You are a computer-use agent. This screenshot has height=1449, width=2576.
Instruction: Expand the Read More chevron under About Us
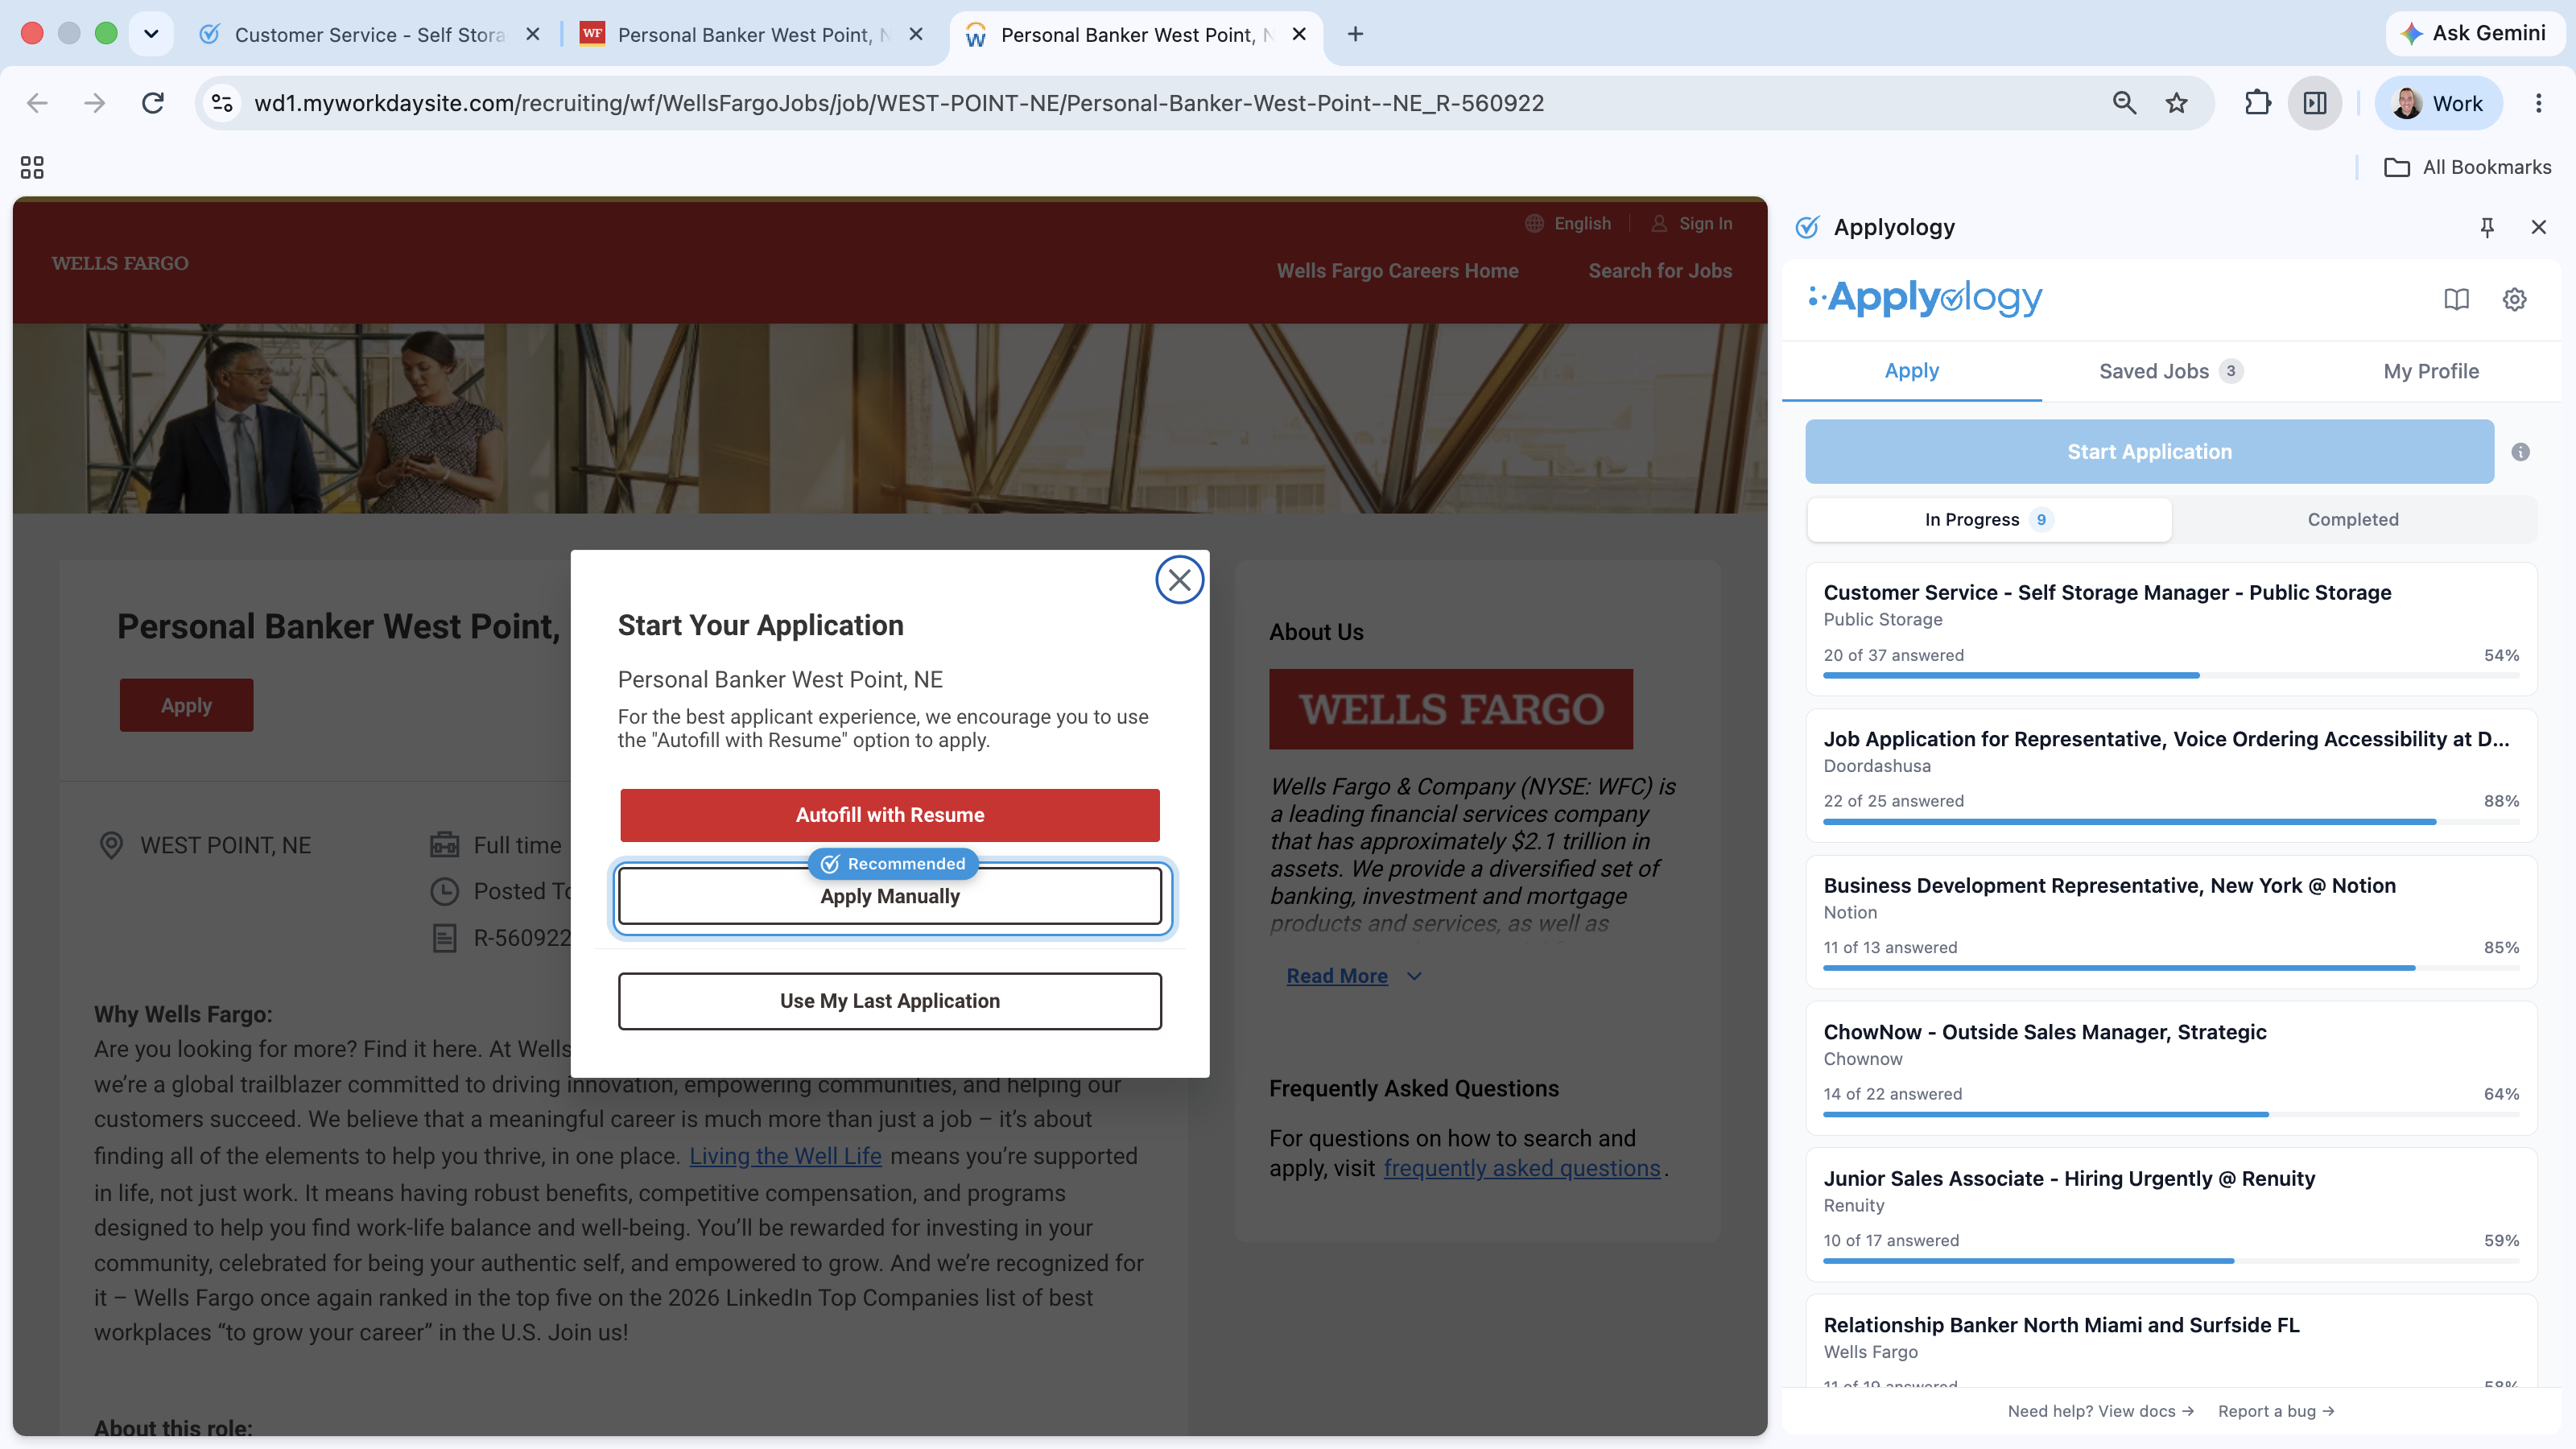click(x=1414, y=976)
